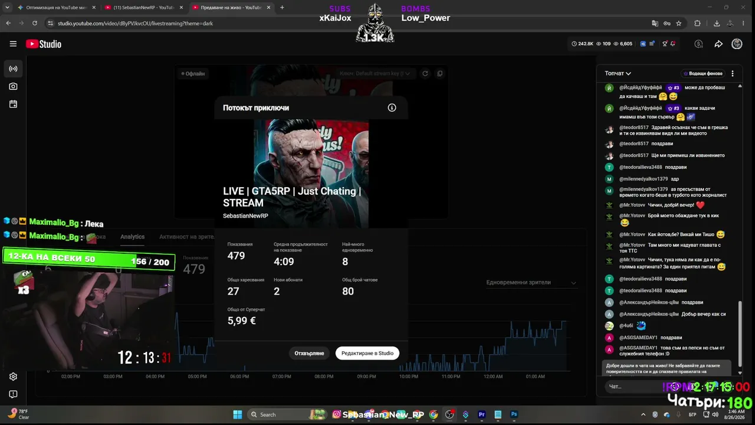Image resolution: width=755 pixels, height=425 pixels.
Task: Click the trophy achievements icon
Action: point(665,44)
